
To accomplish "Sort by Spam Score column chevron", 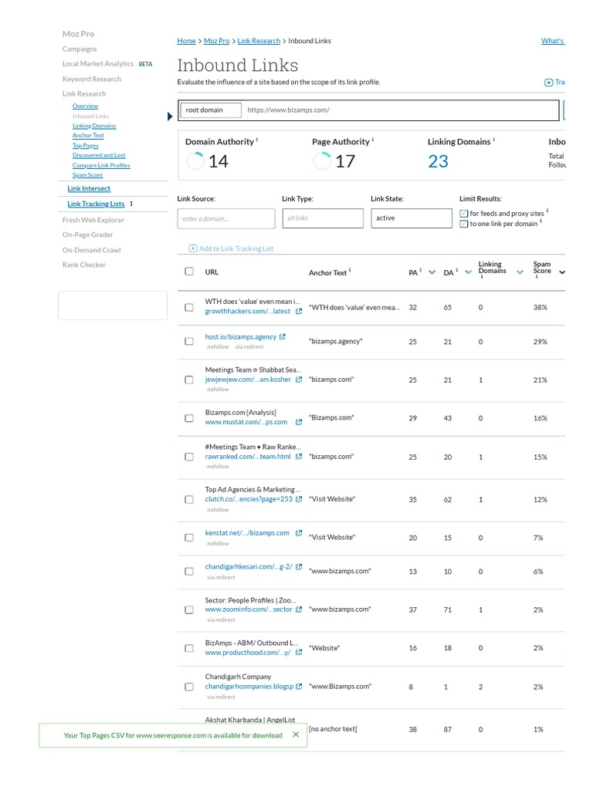I will tap(562, 272).
